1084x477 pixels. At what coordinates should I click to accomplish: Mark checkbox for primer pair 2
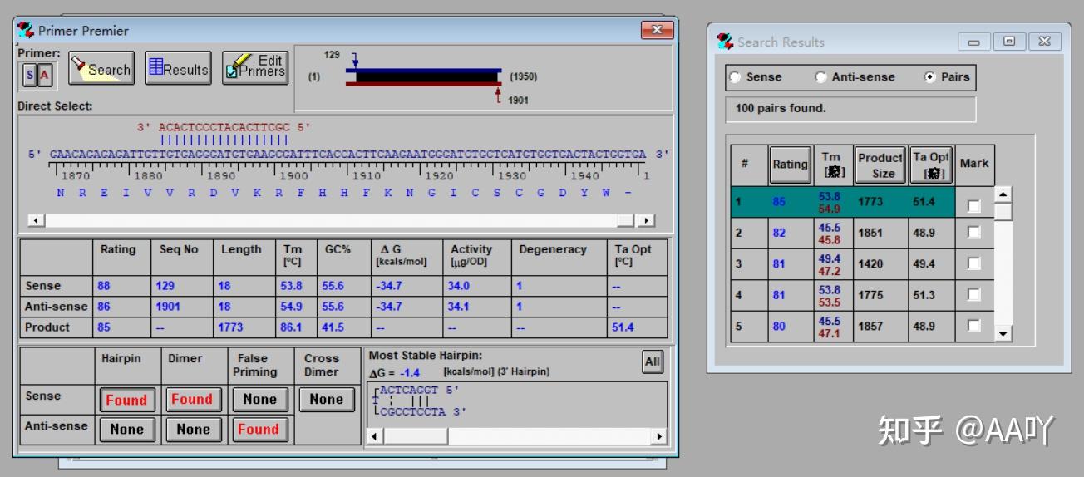(973, 233)
